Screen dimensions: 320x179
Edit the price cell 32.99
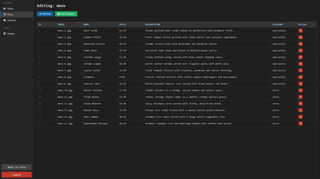[131, 84]
